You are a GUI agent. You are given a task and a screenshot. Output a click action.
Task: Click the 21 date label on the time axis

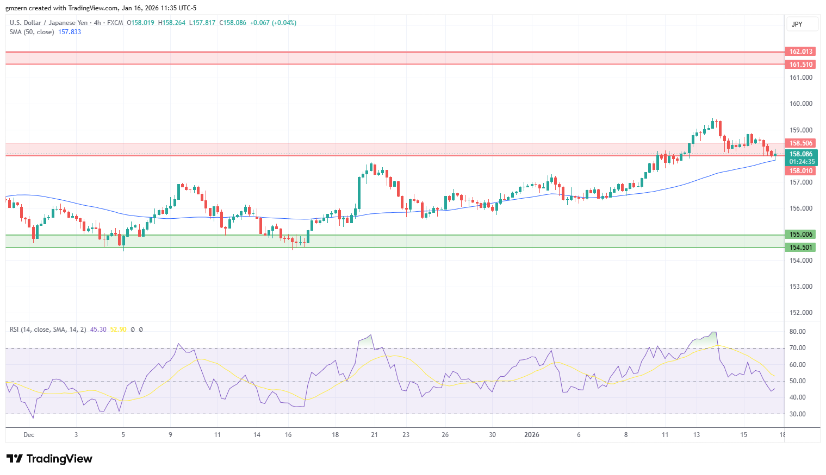click(x=374, y=435)
